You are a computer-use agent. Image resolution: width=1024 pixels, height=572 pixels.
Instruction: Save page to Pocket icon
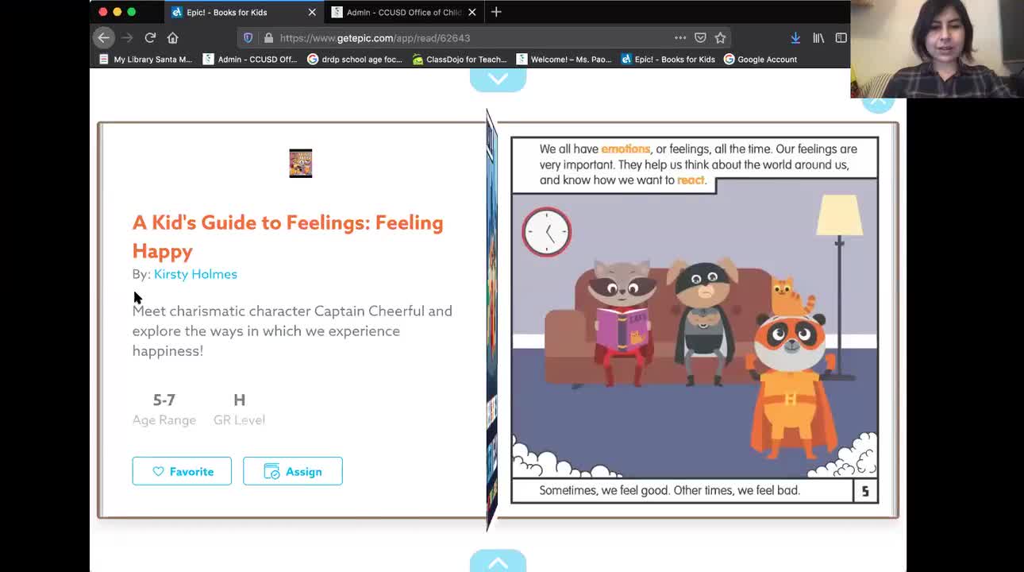pos(700,37)
